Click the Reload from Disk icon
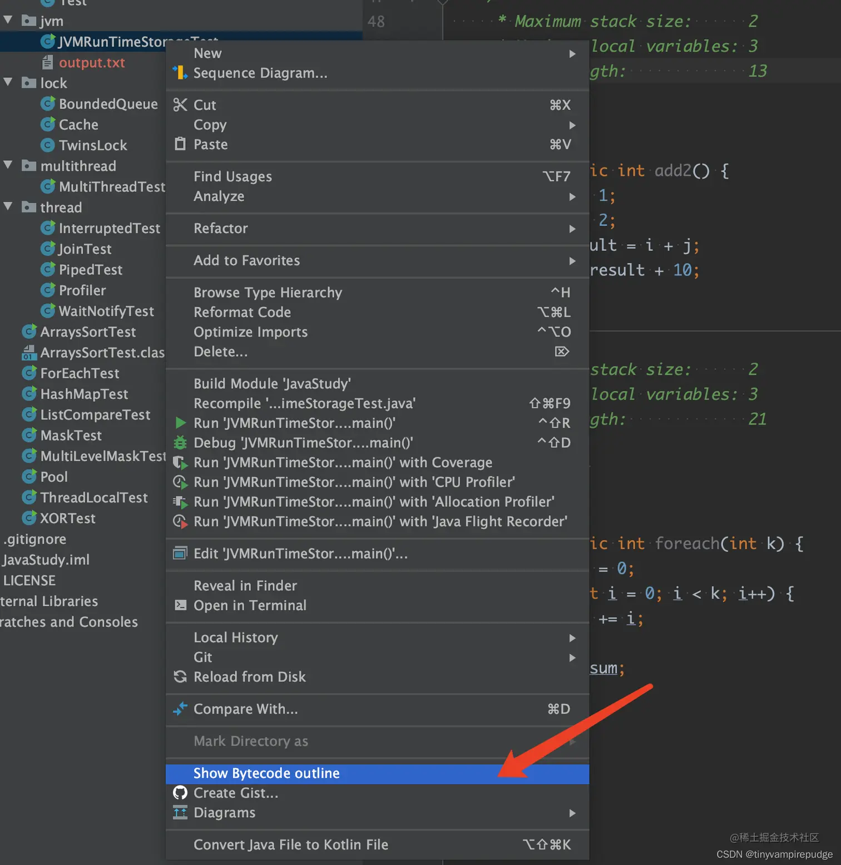Screen dimensions: 841x865 pyautogui.click(x=180, y=676)
